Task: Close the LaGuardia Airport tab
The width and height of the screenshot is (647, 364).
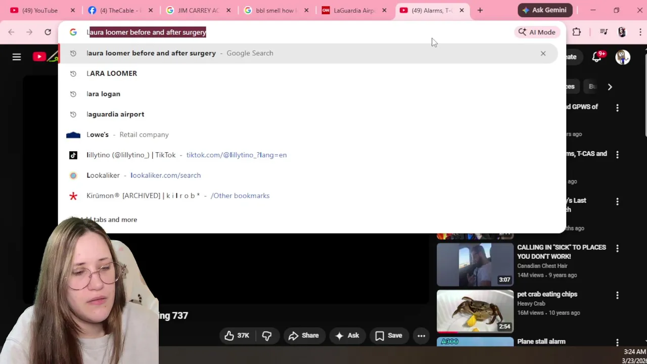Action: click(x=384, y=10)
